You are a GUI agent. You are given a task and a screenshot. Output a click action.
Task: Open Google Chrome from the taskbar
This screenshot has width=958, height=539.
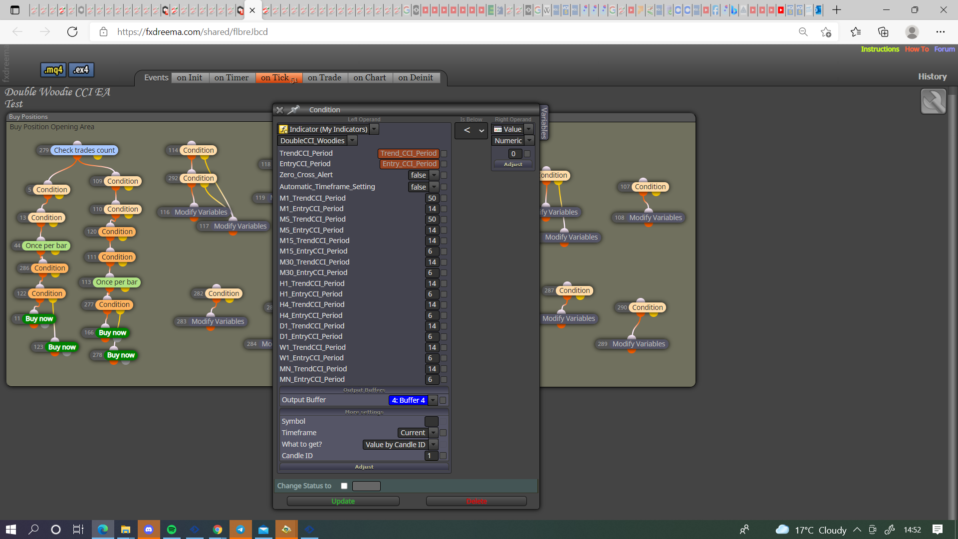tap(218, 530)
